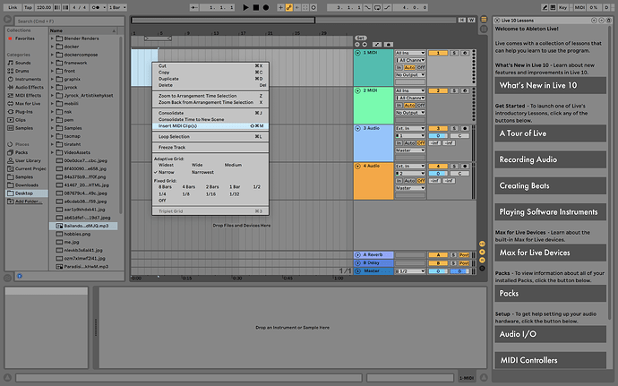Open track 1 'All Ins' input dropdown
This screenshot has width=618, height=386.
tap(410, 53)
